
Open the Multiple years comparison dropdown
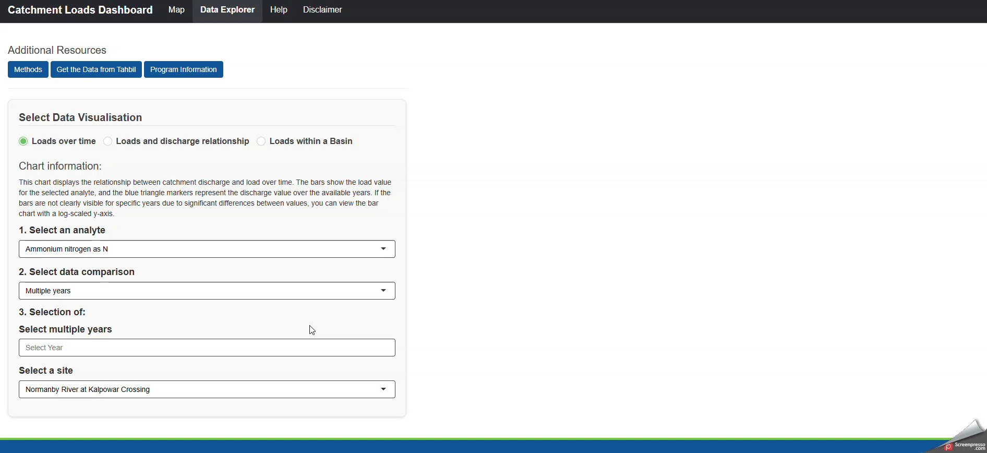pos(207,291)
